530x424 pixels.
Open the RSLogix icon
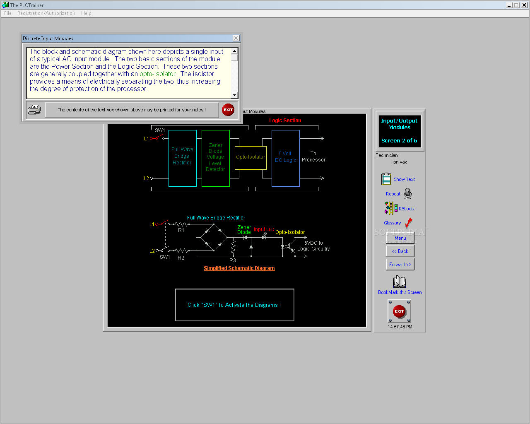click(x=391, y=208)
